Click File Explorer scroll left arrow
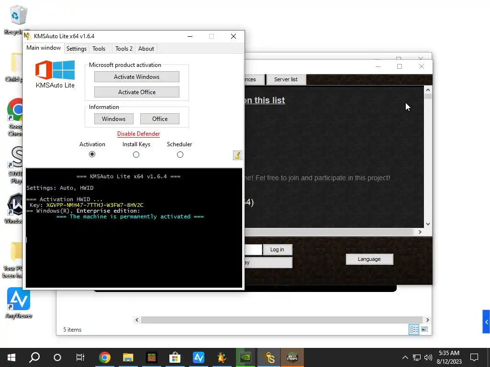Viewport: 490px width, 367px height. coord(137,320)
